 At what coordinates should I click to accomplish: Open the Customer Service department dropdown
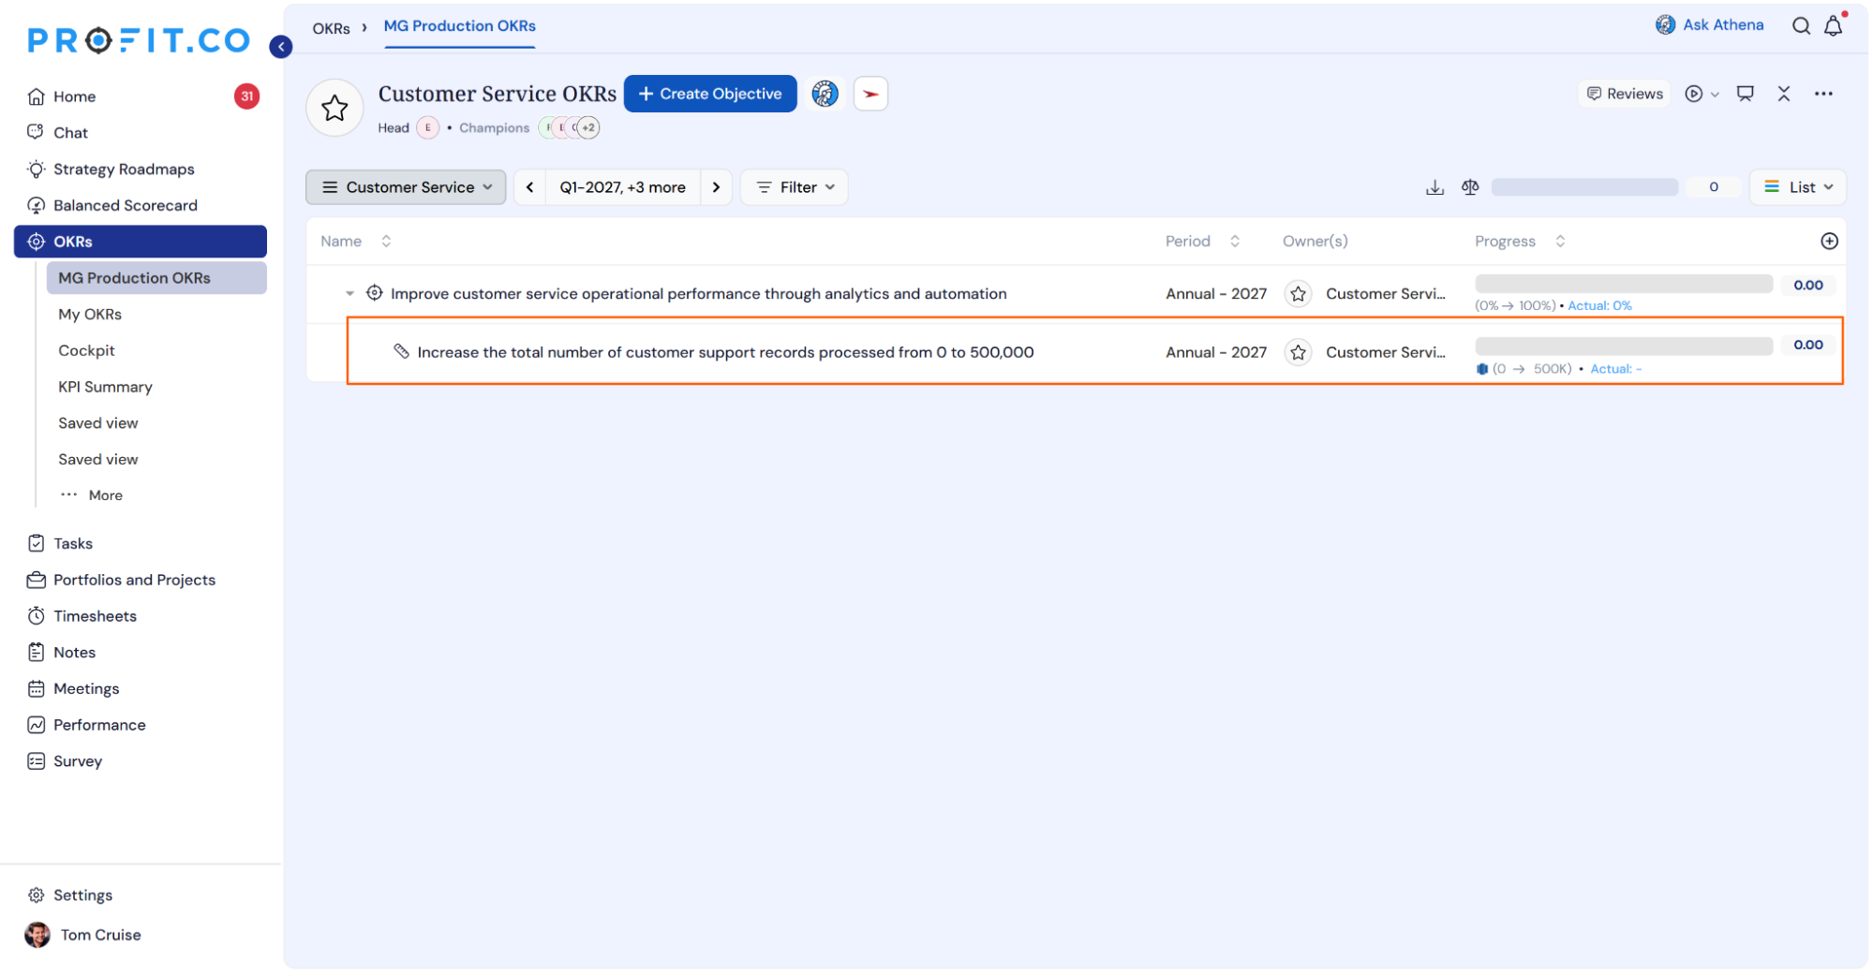coord(406,187)
